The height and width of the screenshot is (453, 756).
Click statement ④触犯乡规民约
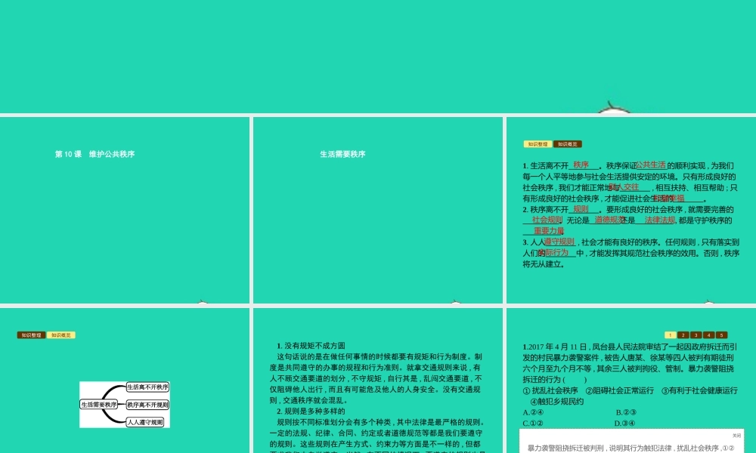click(557, 402)
